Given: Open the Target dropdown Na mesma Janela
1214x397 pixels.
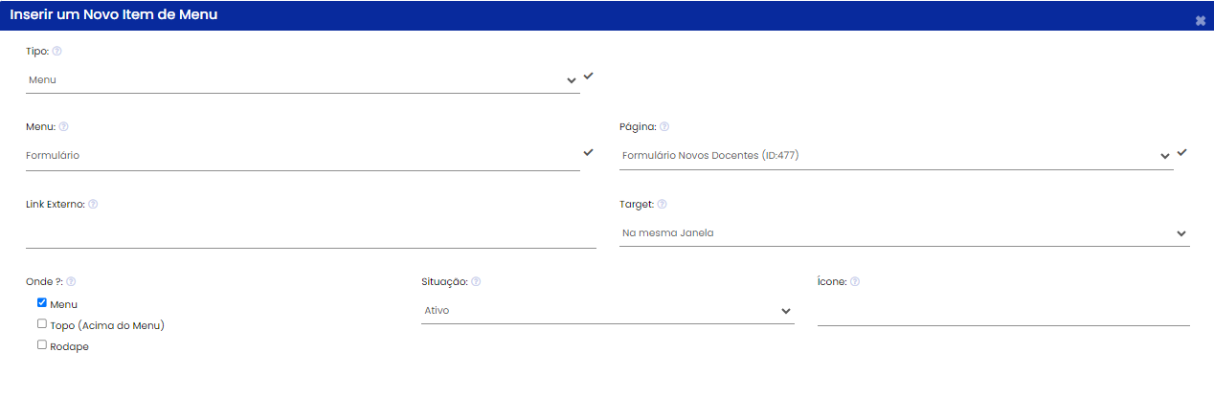Looking at the screenshot, I should point(905,232).
